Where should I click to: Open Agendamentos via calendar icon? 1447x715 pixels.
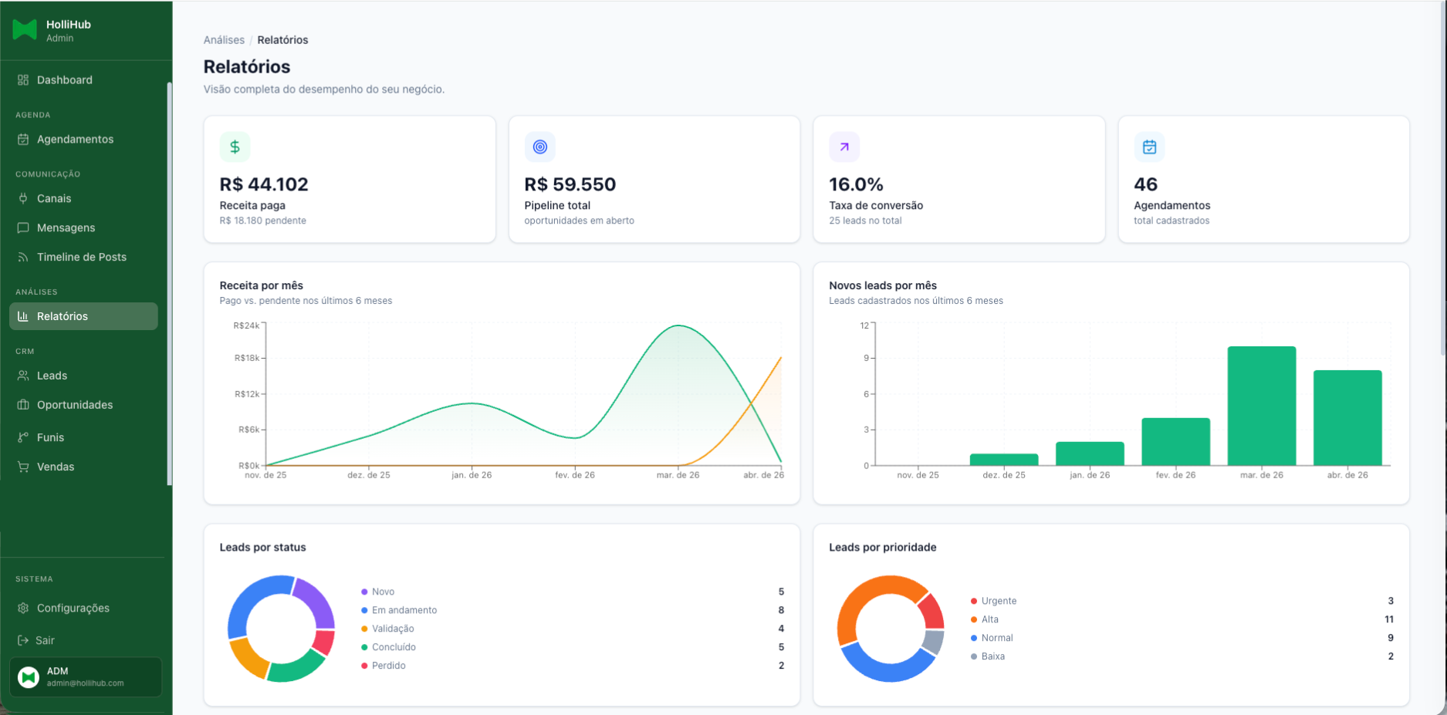tap(23, 139)
